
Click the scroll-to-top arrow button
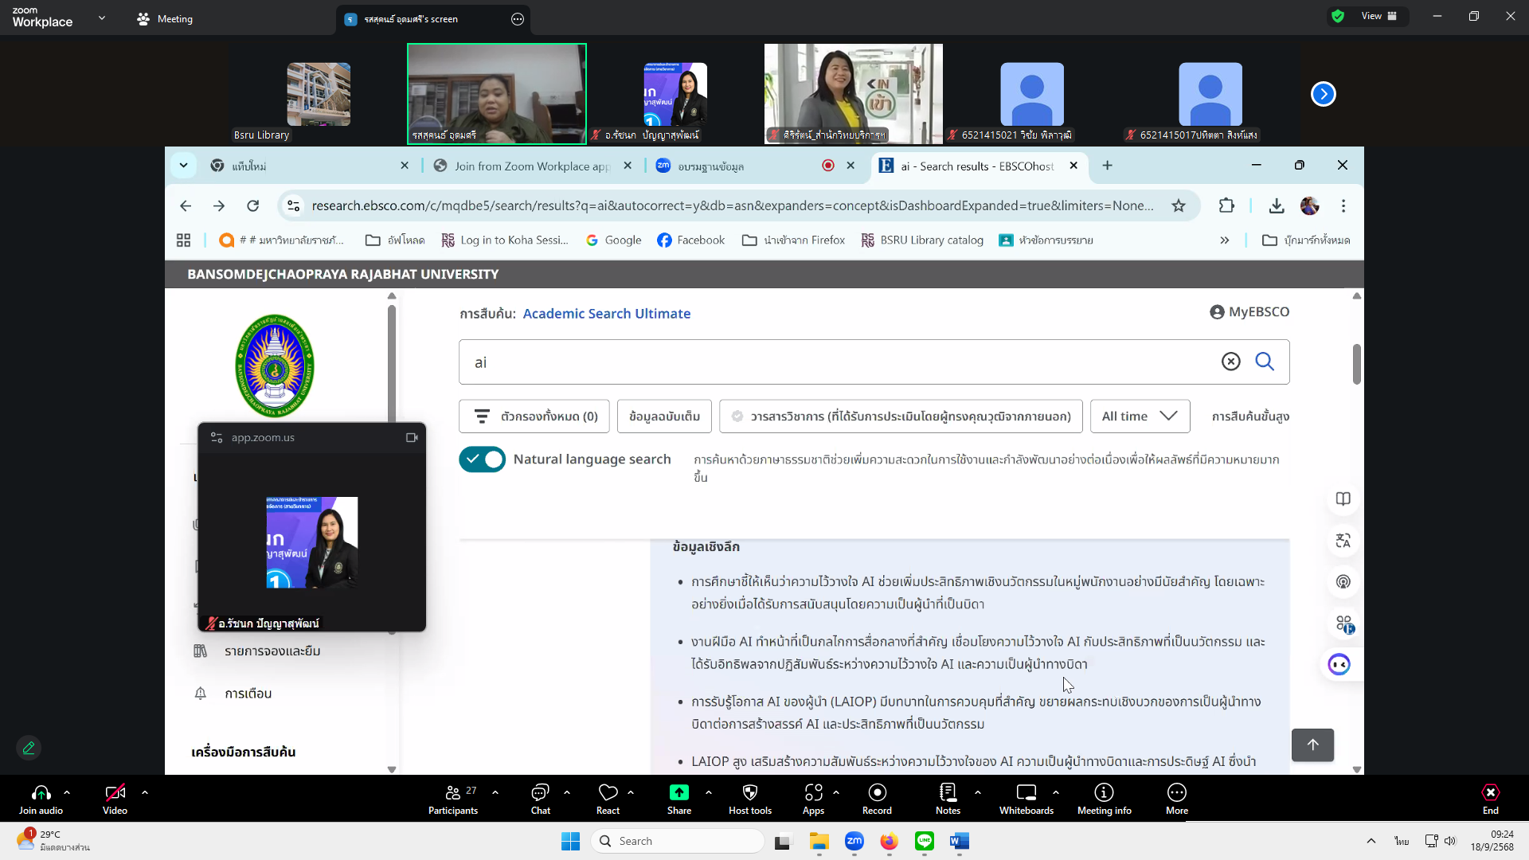tap(1312, 745)
